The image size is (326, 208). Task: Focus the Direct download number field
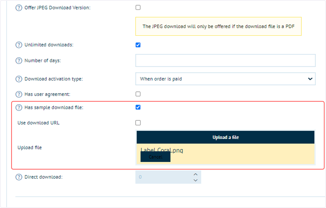pos(168,177)
